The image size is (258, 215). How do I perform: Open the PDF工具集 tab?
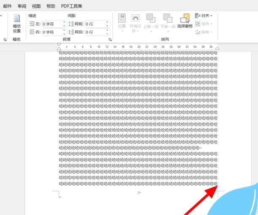[72, 6]
